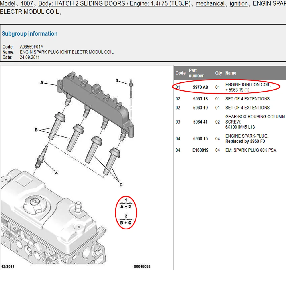Select the ENGINE IGNITION COIL name cell
This screenshot has height=286, width=286.
coord(248,87)
